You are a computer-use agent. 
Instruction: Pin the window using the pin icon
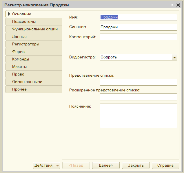click(x=172, y=5)
